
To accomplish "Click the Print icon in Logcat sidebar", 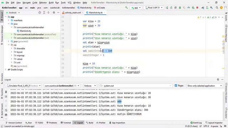I will (6, 115).
